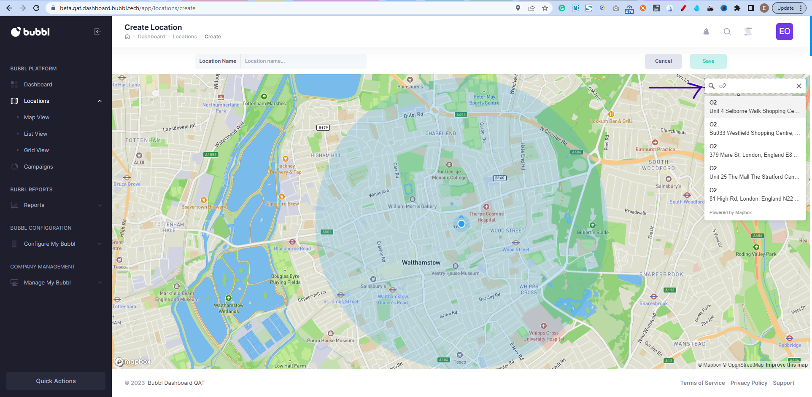The image size is (812, 397).
Task: Click the Dashboard sidebar icon
Action: (x=14, y=84)
